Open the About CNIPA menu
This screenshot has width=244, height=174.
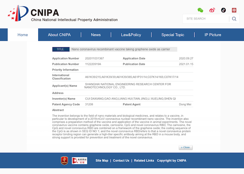59,35
